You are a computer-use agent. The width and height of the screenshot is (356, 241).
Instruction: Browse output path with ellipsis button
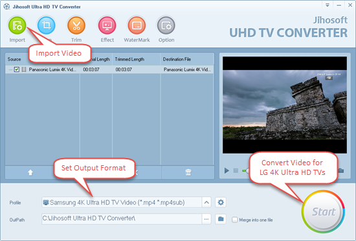pyautogui.click(x=206, y=219)
